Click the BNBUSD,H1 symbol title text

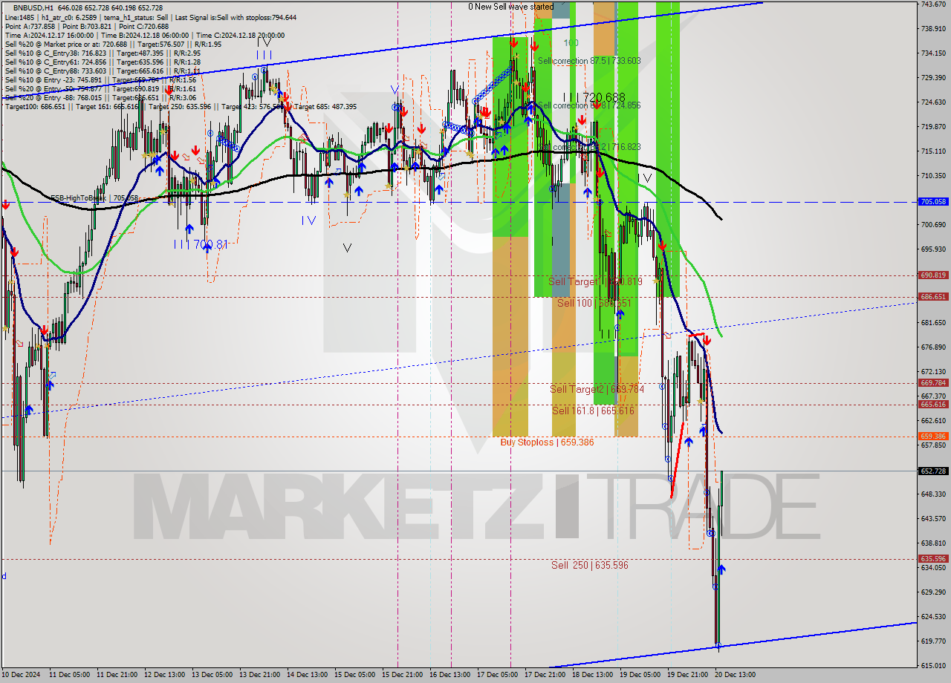[x=34, y=7]
